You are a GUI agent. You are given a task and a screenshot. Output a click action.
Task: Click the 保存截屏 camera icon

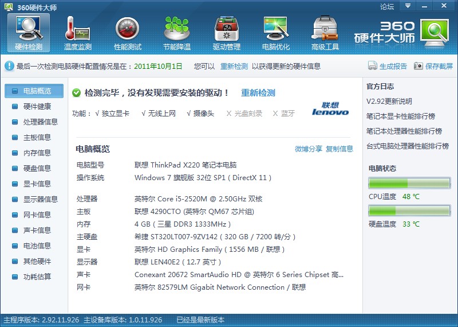point(418,66)
